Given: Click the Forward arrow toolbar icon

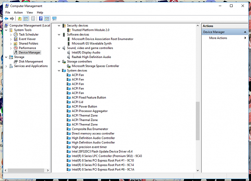Looking at the screenshot, I should (x=12, y=18).
